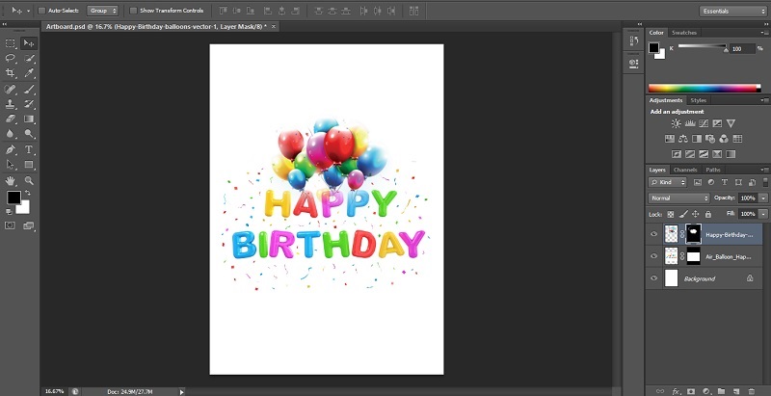Enable the Auto-Select checkbox
This screenshot has width=771, height=396.
pyautogui.click(x=41, y=11)
